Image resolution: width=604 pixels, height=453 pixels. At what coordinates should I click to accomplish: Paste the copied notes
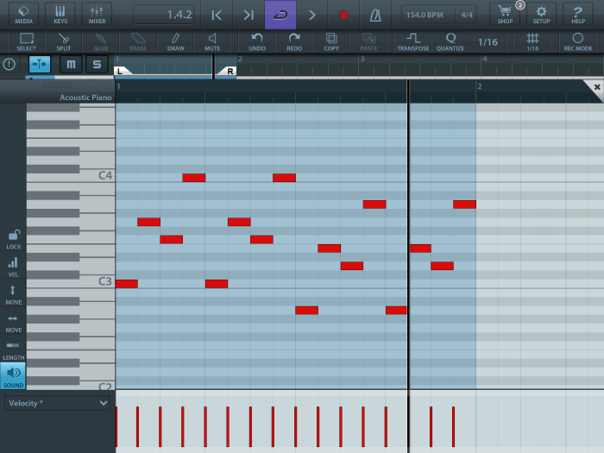(368, 41)
